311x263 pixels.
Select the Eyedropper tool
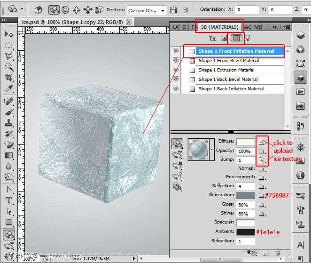(8, 88)
